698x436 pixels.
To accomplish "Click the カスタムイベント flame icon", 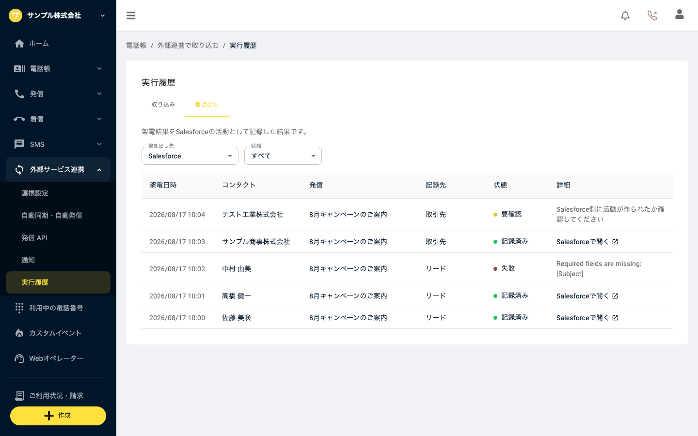I will (x=19, y=333).
